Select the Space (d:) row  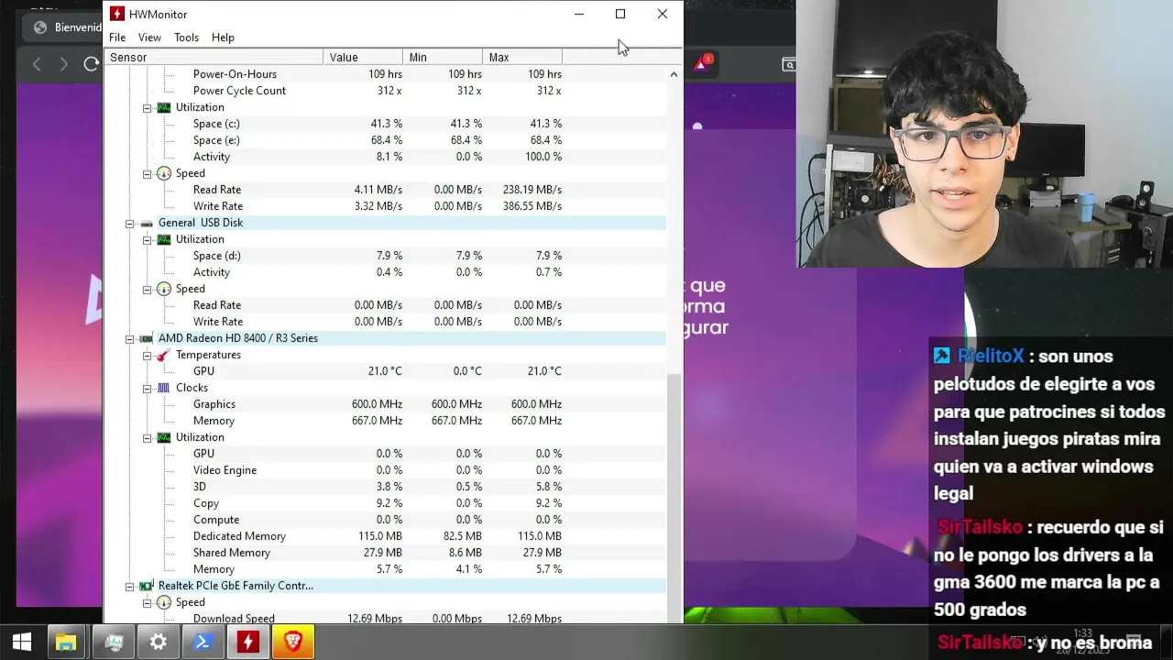[385, 256]
